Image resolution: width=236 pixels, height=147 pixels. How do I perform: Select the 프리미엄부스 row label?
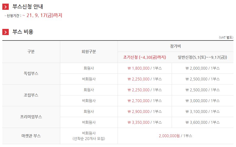pos(31,117)
